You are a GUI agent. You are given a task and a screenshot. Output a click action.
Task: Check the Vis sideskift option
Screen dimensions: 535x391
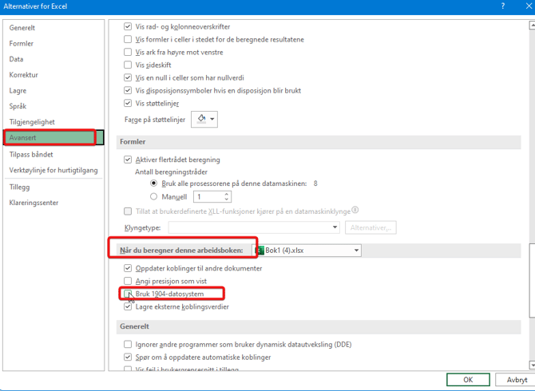[x=128, y=65]
